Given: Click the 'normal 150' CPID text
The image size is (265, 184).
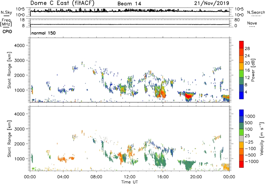Looking at the screenshot, I should (x=43, y=33).
